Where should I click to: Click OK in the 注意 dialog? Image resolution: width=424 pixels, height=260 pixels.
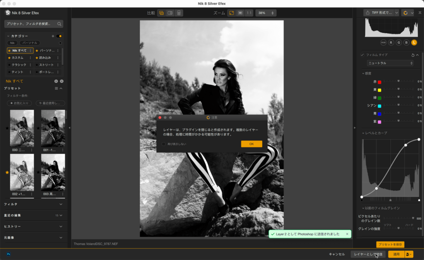251,144
